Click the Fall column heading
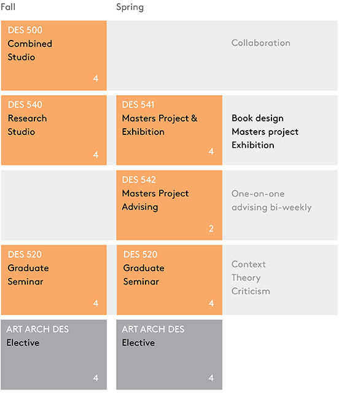 [x=8, y=7]
